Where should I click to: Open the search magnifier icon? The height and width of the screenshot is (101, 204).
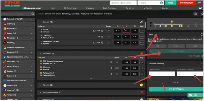pos(33,14)
